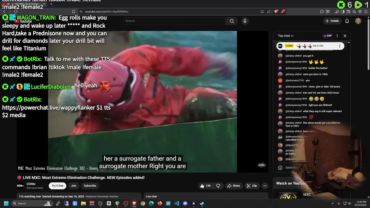Viewport: 370px width, 208px height.
Task: Toggle the browser sidebar panel icon
Action: point(343,12)
